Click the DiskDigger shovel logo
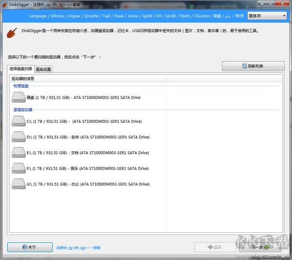This screenshot has width=292, height=260. pyautogui.click(x=12, y=33)
